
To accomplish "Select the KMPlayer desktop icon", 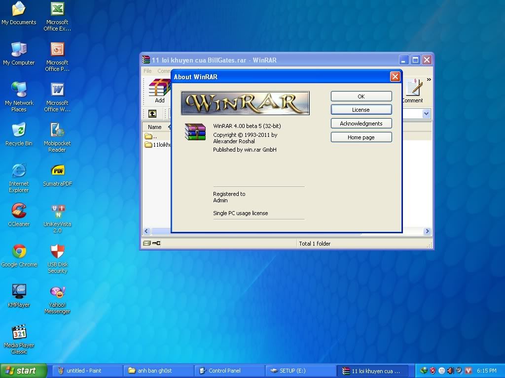I will point(19,296).
